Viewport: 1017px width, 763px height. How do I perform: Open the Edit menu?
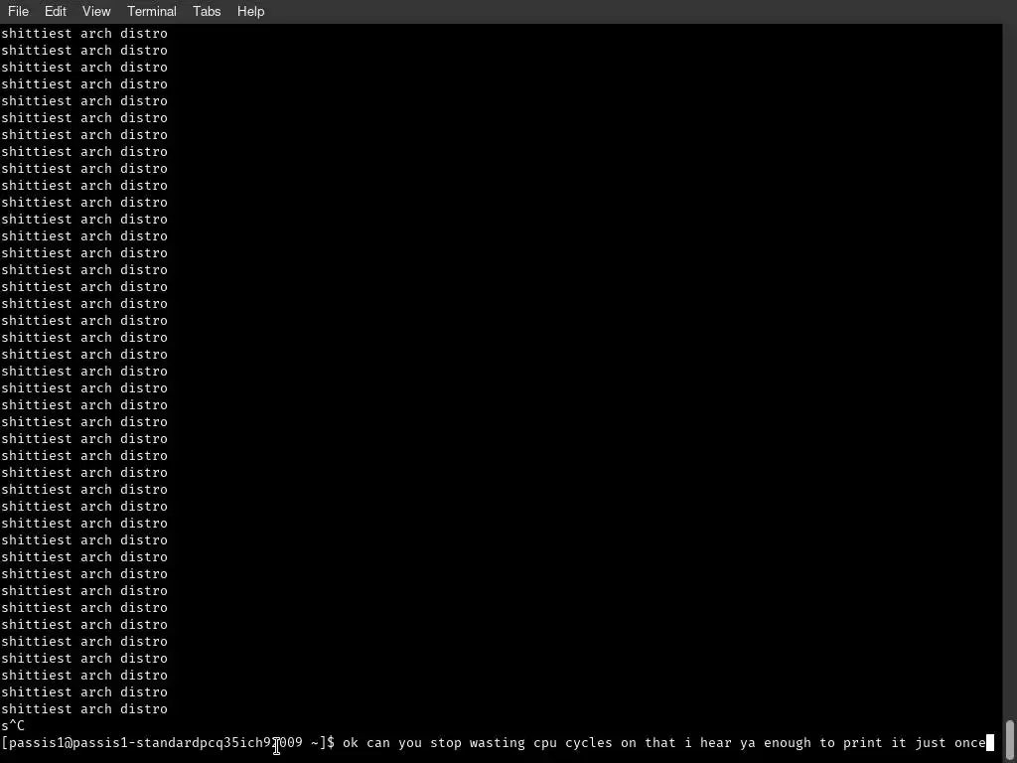point(56,11)
